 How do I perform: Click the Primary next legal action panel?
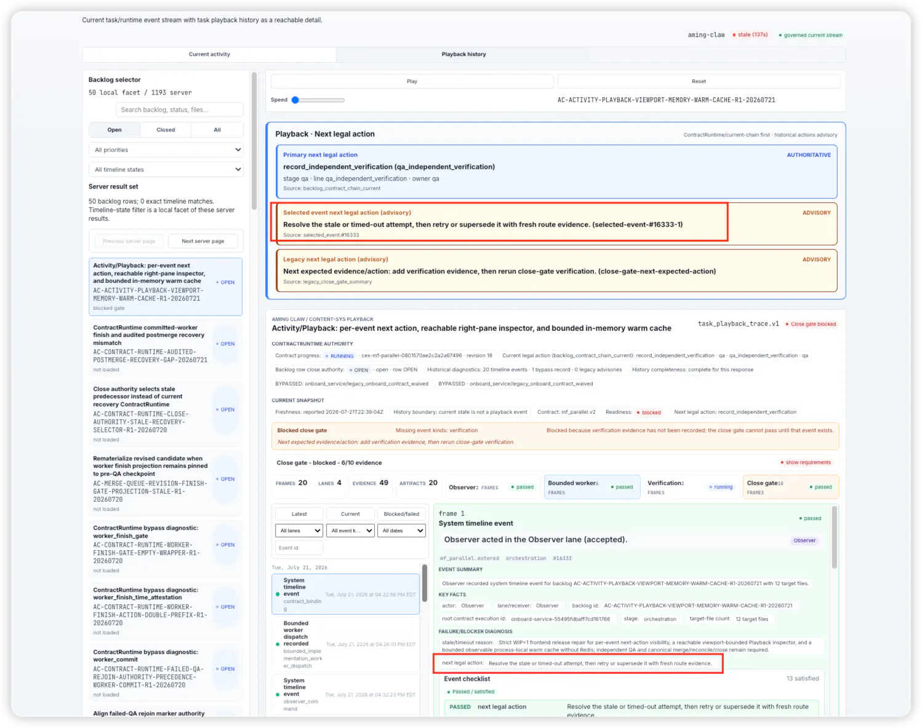556,172
